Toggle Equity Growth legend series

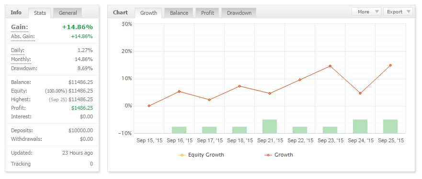201,155
